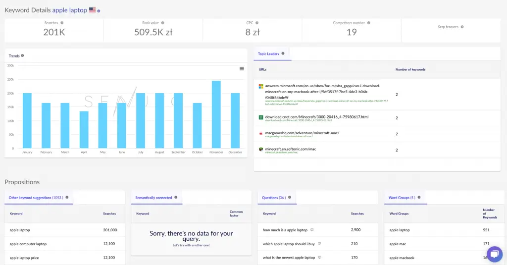The height and width of the screenshot is (265, 507).
Task: Click the 'apple mac' word group
Action: click(x=398, y=244)
